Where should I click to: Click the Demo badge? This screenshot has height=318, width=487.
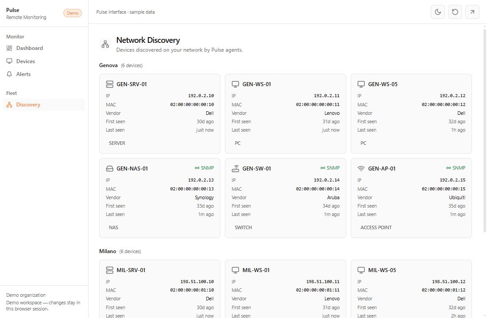point(73,13)
